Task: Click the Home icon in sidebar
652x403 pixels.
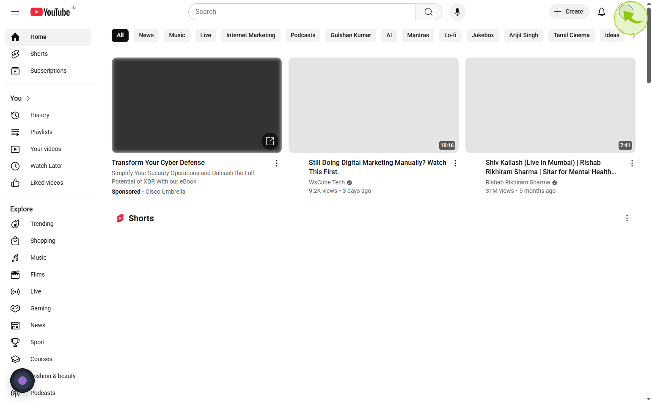Action: [x=15, y=37]
